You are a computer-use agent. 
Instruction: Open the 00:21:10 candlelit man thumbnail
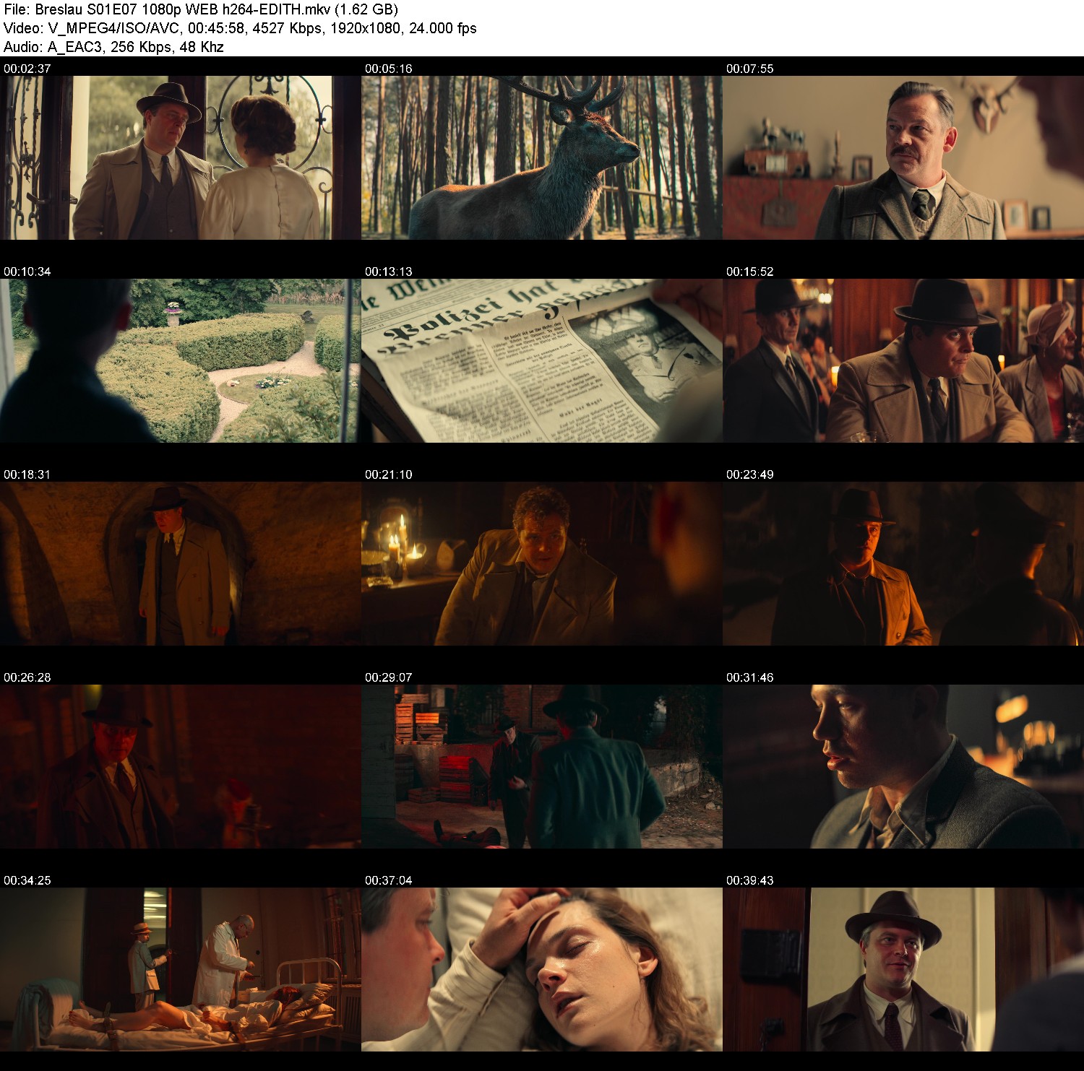(542, 563)
